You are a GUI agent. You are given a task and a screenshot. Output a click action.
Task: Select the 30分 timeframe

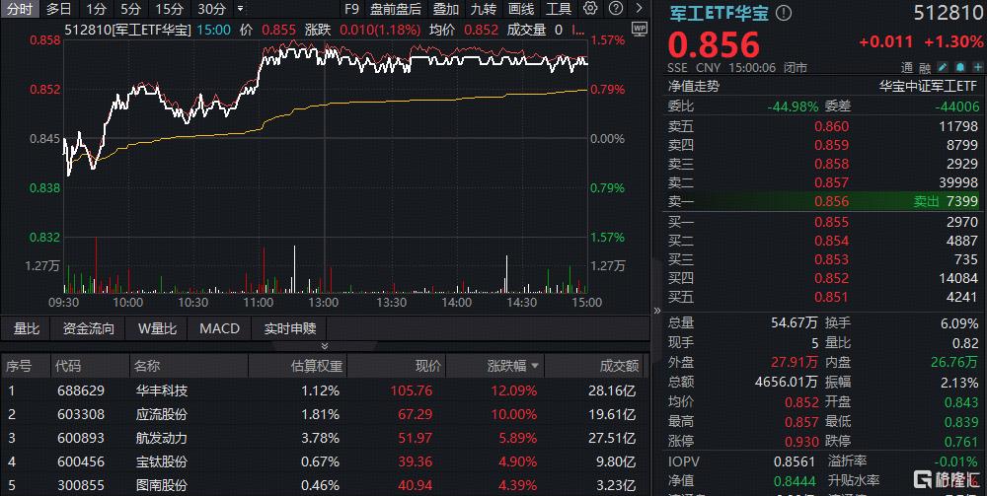coord(211,9)
